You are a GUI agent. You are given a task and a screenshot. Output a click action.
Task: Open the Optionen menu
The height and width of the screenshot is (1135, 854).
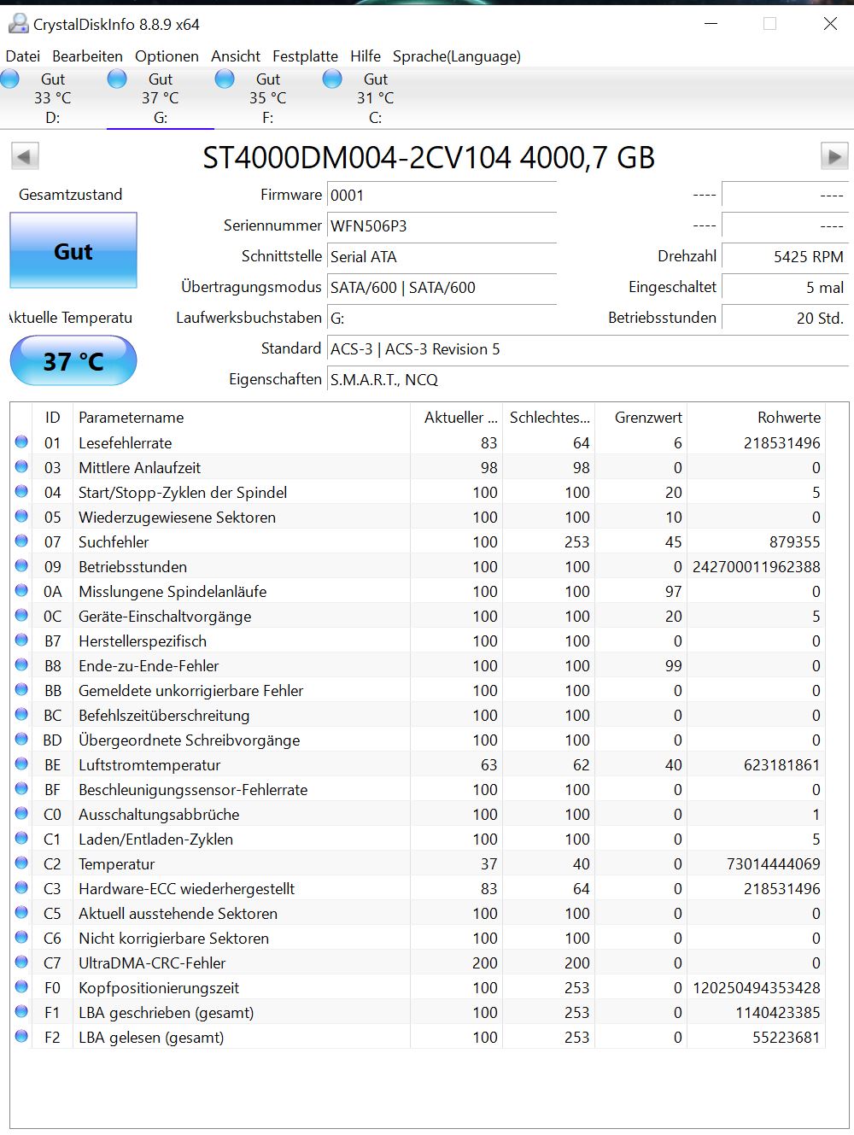pos(167,56)
